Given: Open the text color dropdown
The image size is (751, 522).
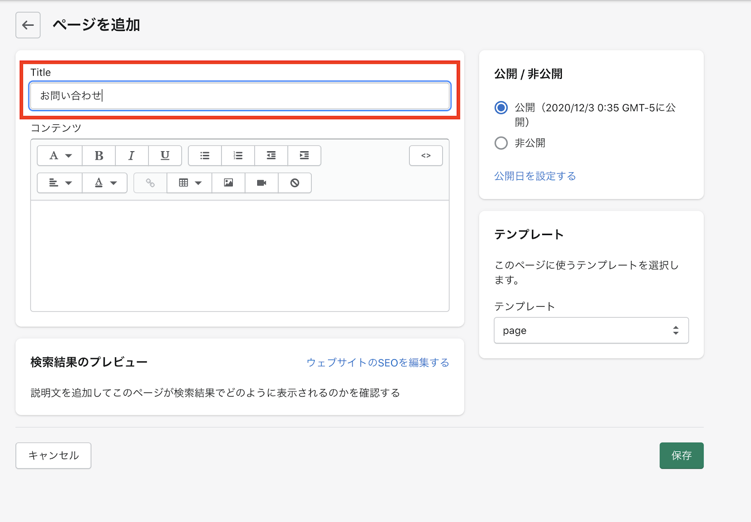Looking at the screenshot, I should (105, 183).
